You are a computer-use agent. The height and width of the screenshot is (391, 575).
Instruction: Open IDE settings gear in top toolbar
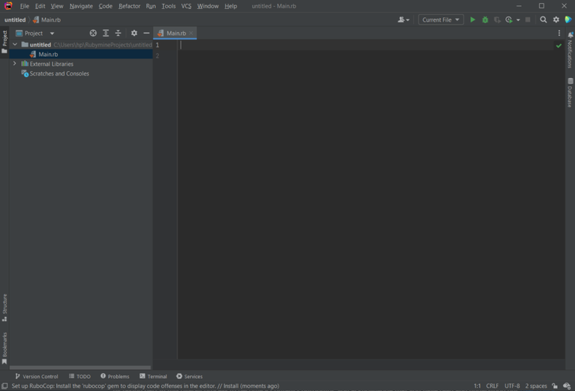556,19
